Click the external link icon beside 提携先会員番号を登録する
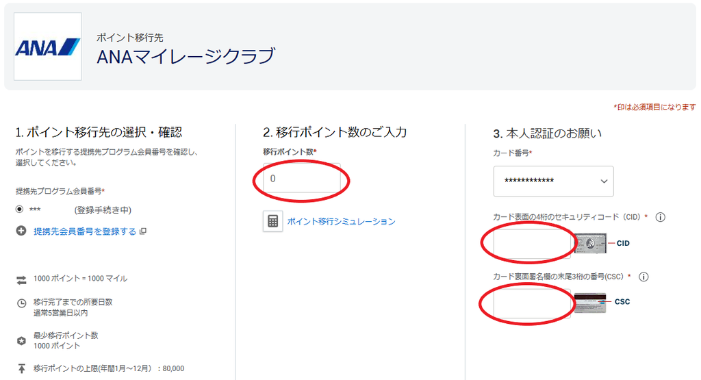Image resolution: width=701 pixels, height=380 pixels. click(x=143, y=231)
